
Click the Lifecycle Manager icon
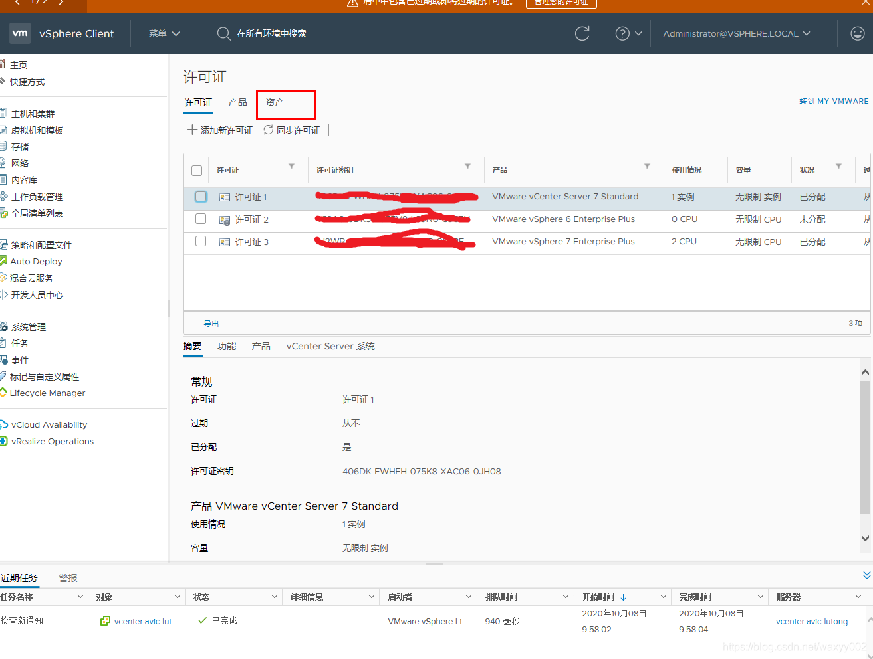point(3,393)
